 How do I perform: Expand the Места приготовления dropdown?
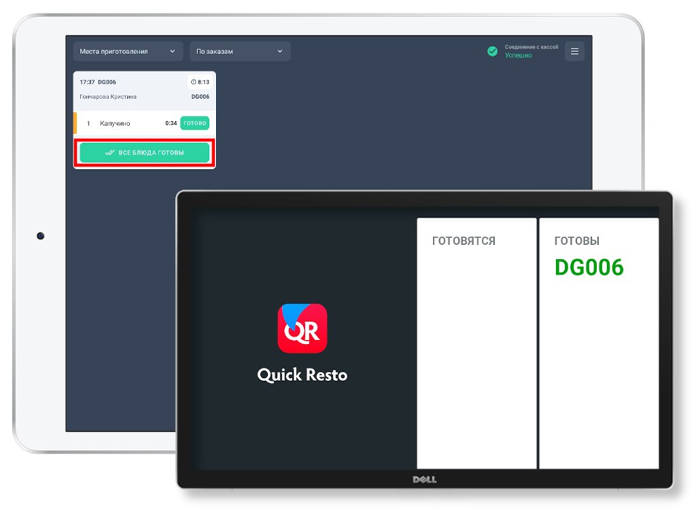point(128,52)
